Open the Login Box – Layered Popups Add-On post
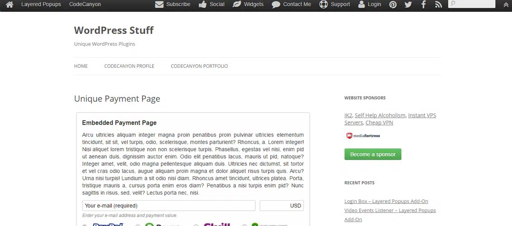 386,201
